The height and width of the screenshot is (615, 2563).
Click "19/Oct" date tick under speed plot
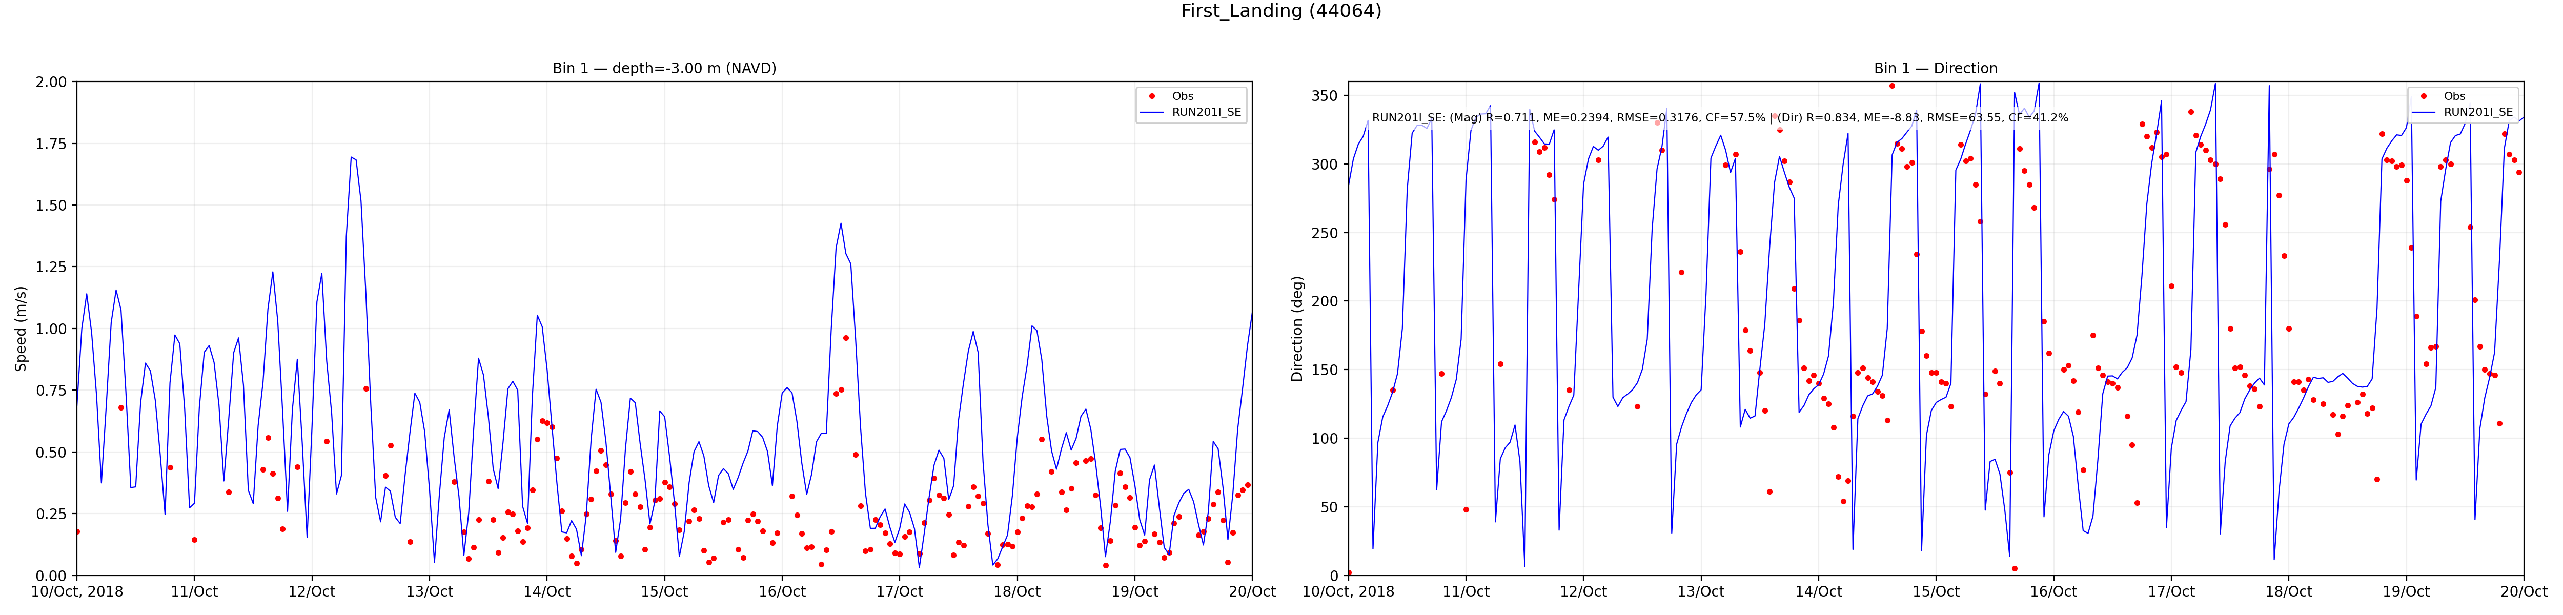click(1134, 592)
